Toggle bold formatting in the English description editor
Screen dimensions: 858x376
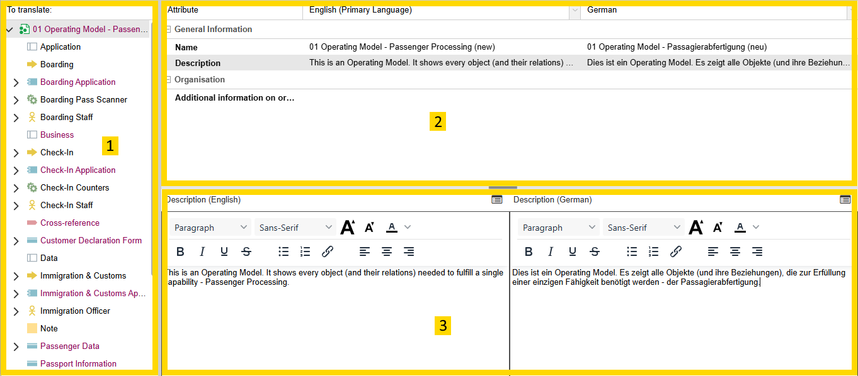click(x=181, y=251)
